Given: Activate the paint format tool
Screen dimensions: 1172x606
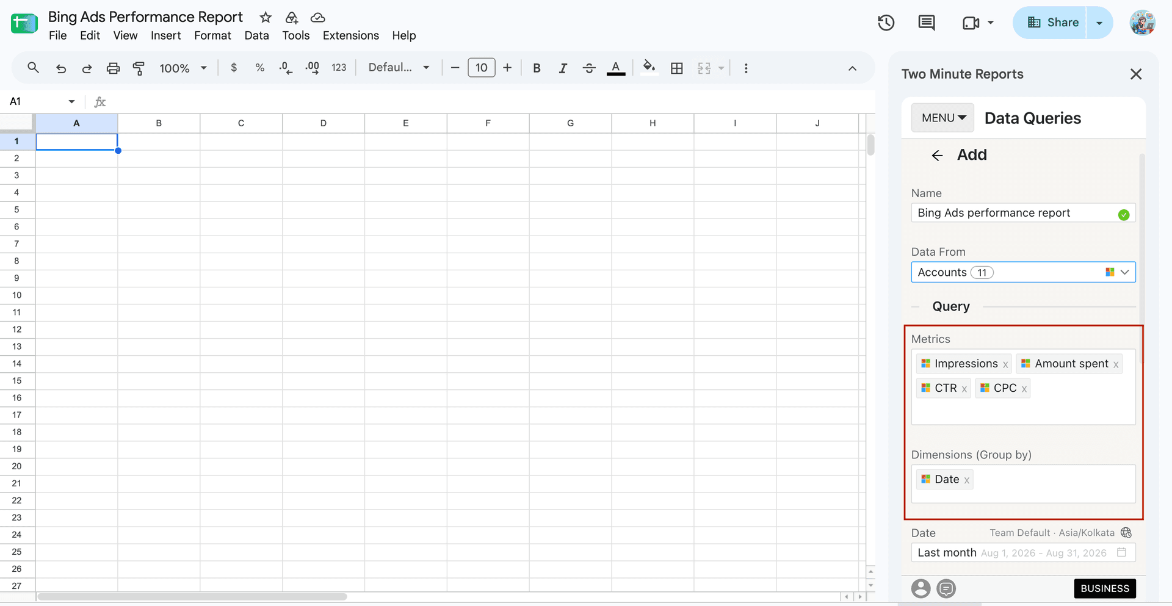Looking at the screenshot, I should 139,68.
